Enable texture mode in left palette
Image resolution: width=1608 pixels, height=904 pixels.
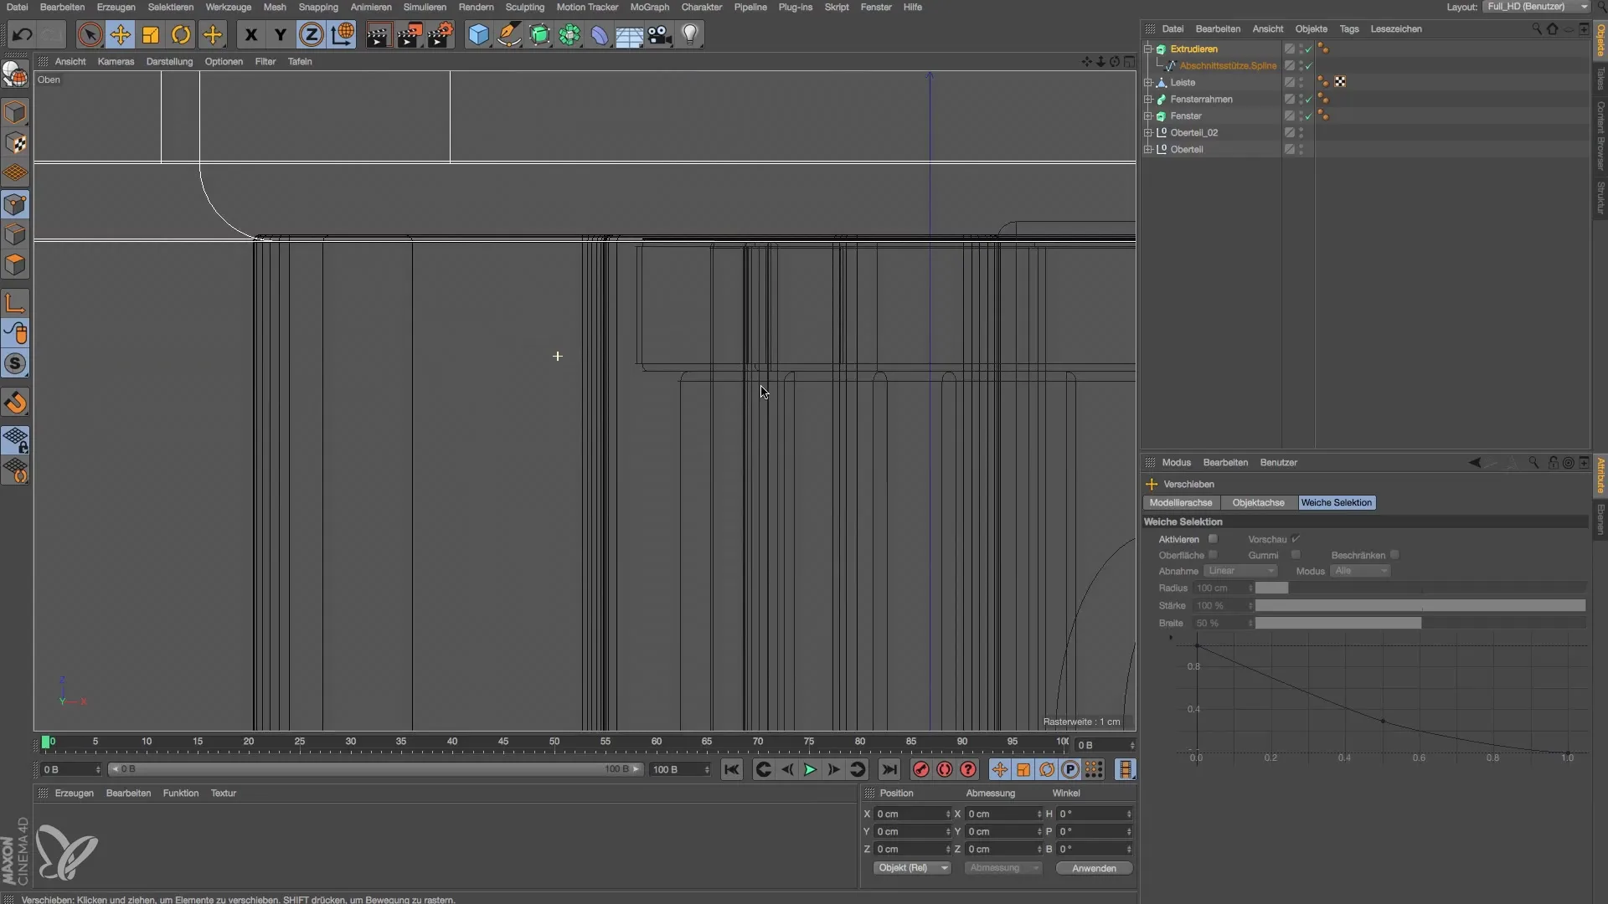click(15, 143)
